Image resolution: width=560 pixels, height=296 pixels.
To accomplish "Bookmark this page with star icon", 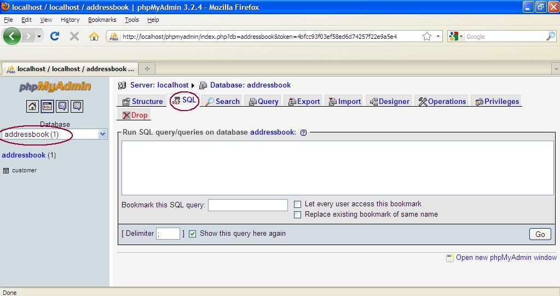I will [x=427, y=37].
